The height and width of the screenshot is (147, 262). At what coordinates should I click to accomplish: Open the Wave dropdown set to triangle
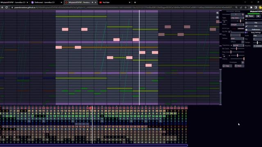coord(237,24)
